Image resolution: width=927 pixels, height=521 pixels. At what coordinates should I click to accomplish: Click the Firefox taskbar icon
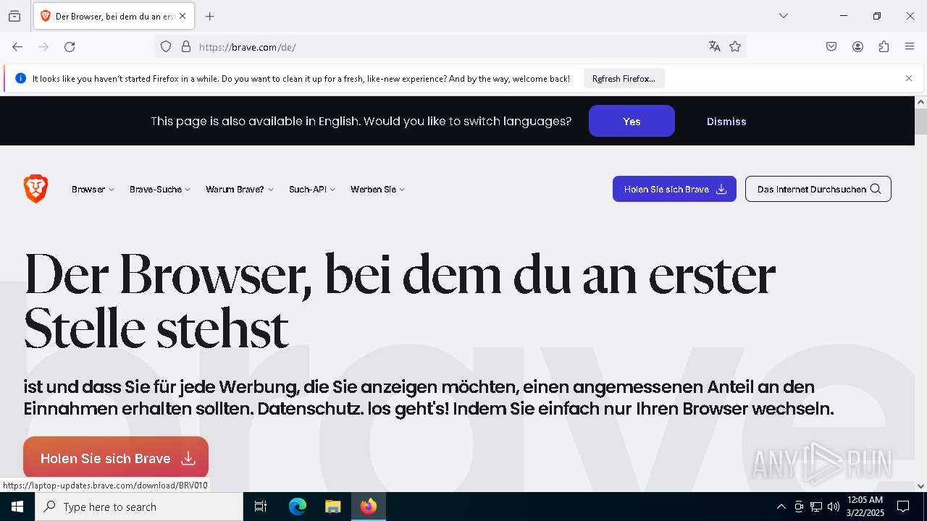[x=369, y=507]
